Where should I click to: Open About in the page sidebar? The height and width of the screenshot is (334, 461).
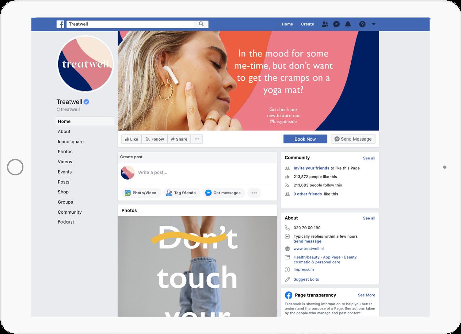click(x=64, y=131)
